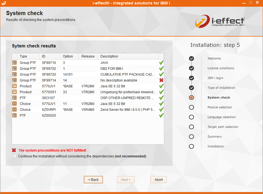This screenshot has width=263, height=194.
Task: Click the Choice icon for 6ZSVRPI row
Action: [14, 110]
